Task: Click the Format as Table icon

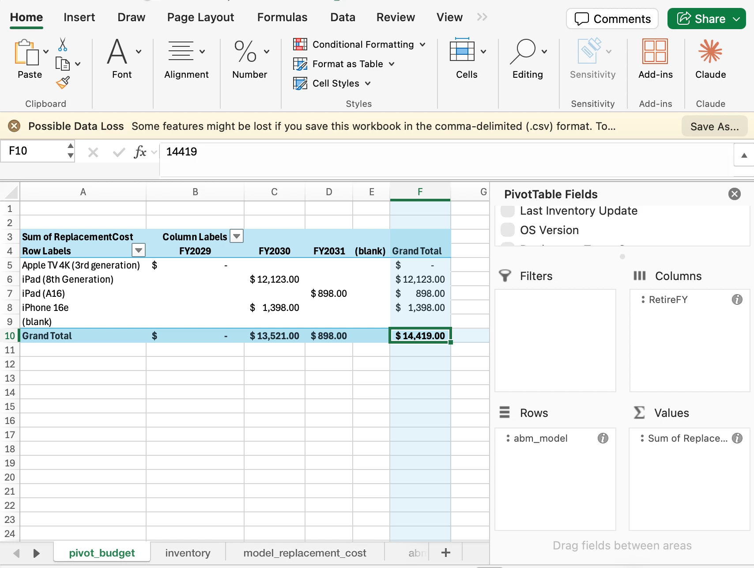Action: [300, 64]
